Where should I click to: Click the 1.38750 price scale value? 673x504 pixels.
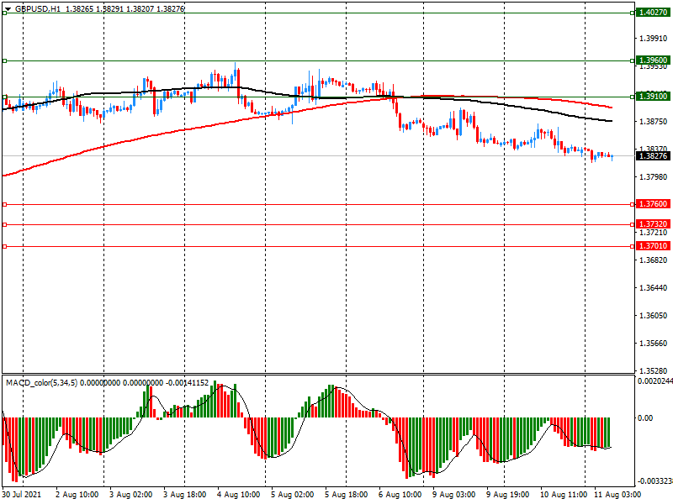[654, 121]
